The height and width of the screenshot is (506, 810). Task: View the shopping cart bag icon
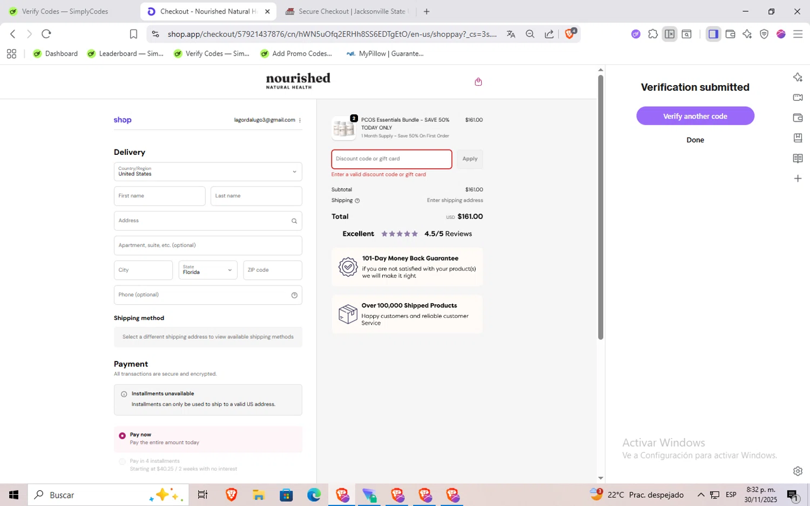[478, 82]
